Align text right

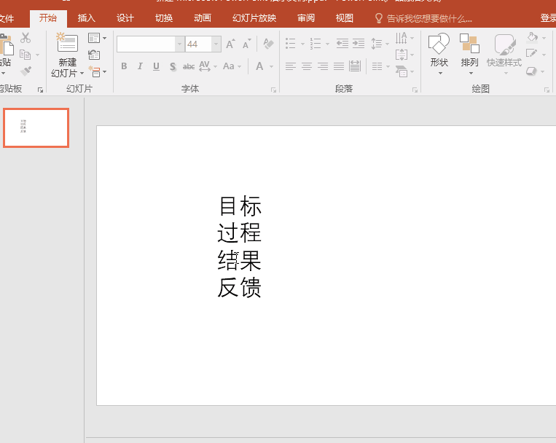point(323,66)
